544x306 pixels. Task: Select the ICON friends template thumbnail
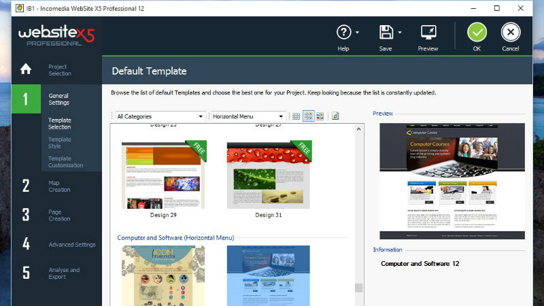point(163,276)
